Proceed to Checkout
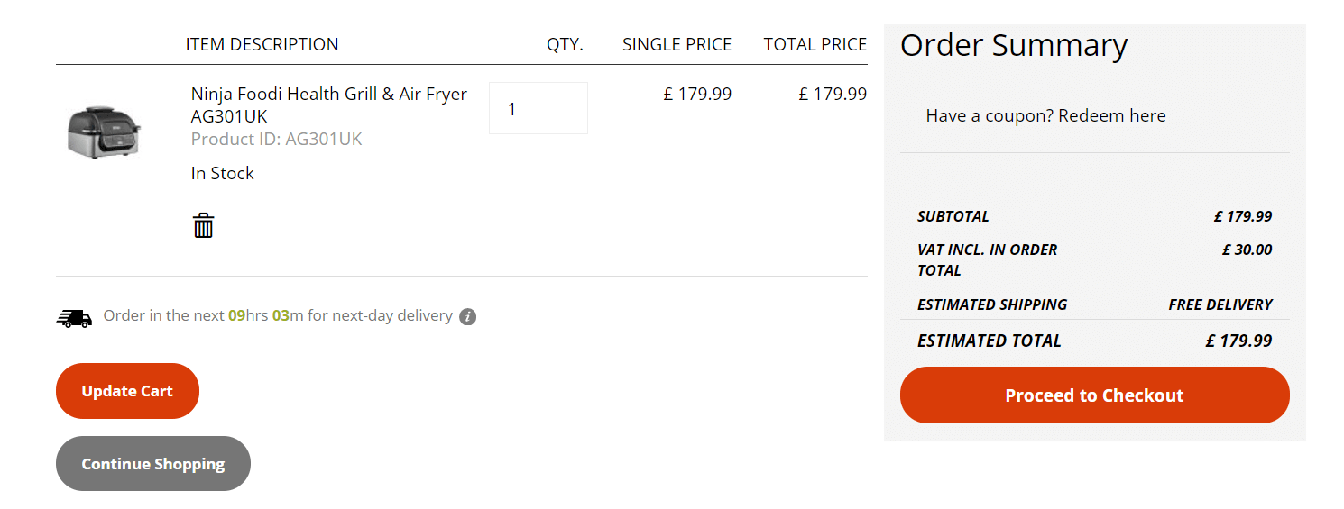 tap(1094, 395)
